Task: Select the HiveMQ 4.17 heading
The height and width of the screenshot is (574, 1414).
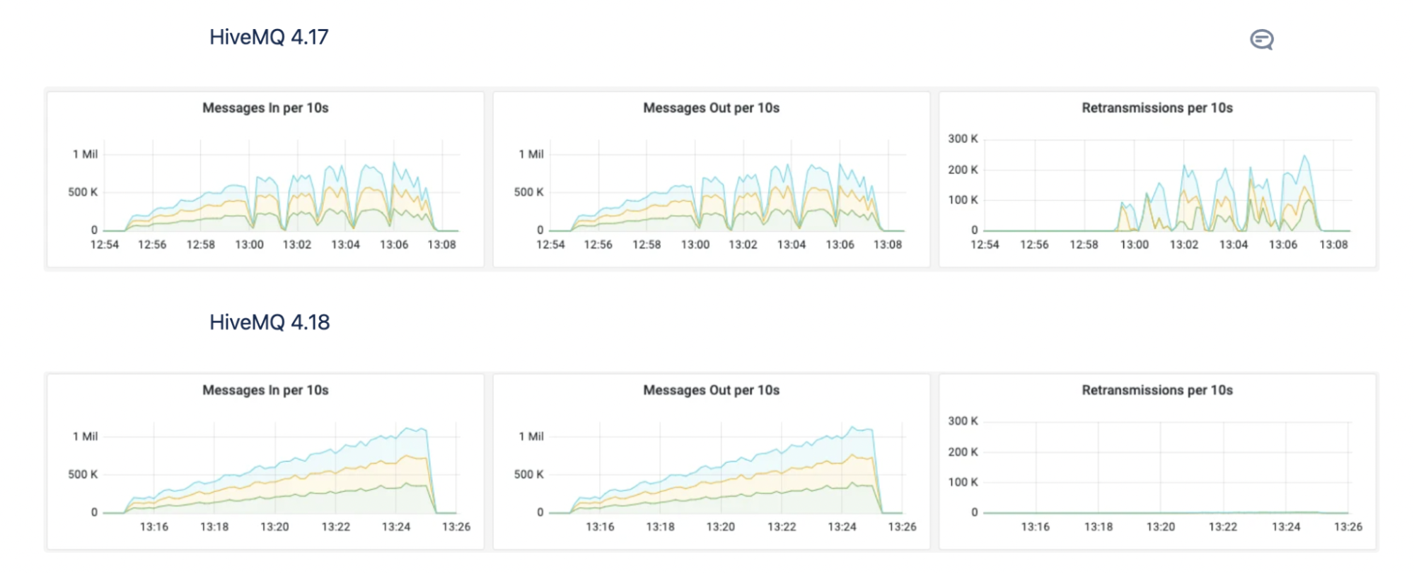Action: click(x=269, y=37)
